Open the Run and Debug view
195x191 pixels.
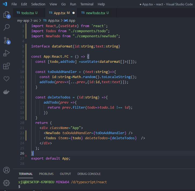click(x=6, y=53)
